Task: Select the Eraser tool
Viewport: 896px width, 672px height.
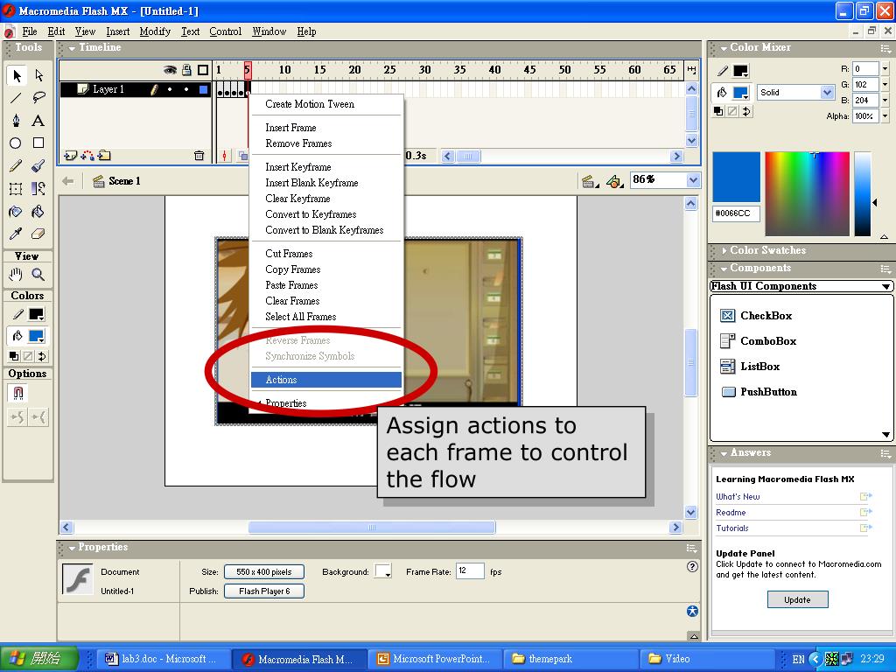Action: point(38,234)
